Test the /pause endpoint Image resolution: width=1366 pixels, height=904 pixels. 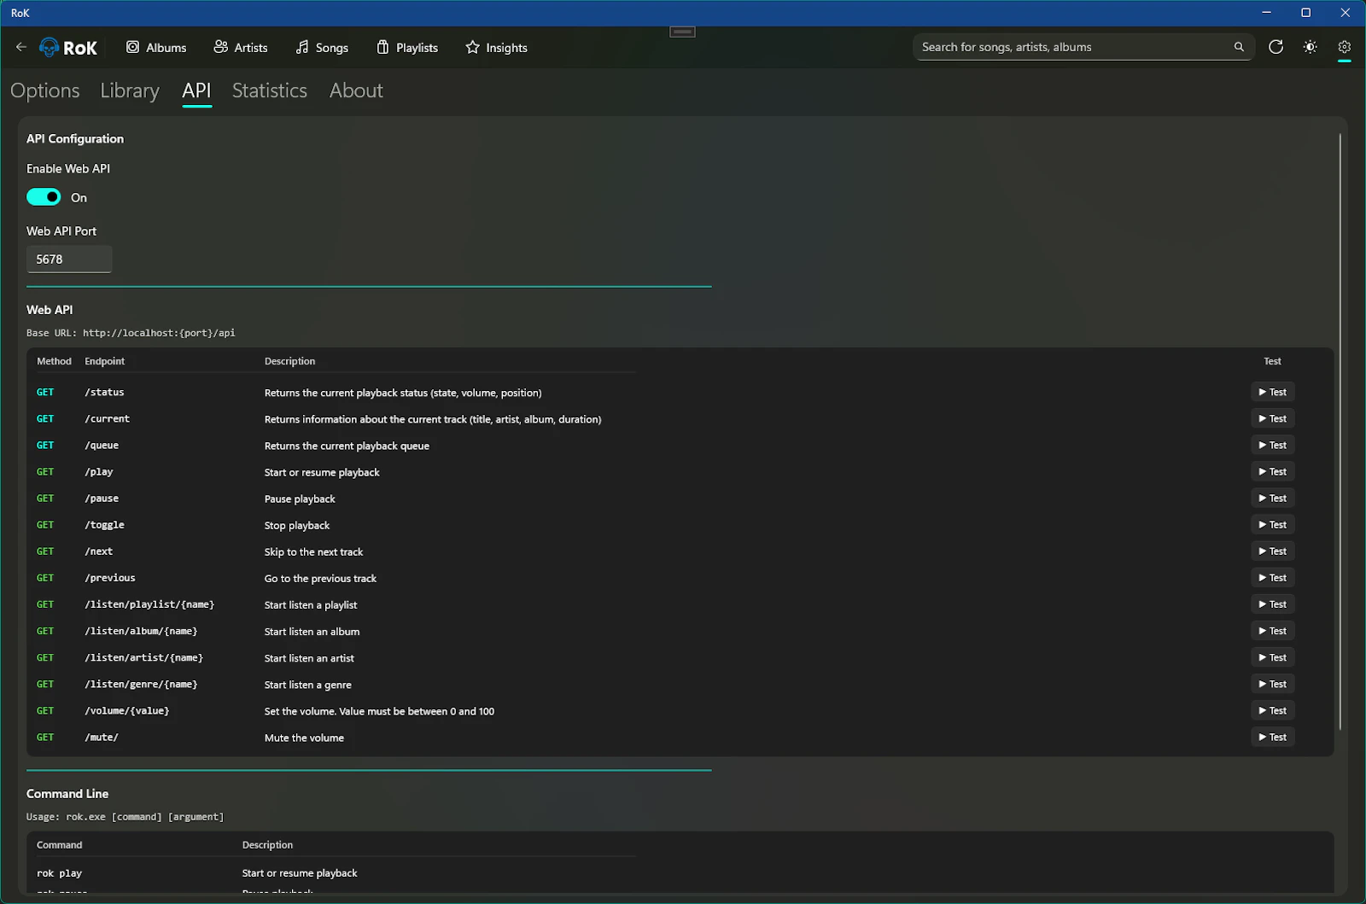tap(1272, 498)
